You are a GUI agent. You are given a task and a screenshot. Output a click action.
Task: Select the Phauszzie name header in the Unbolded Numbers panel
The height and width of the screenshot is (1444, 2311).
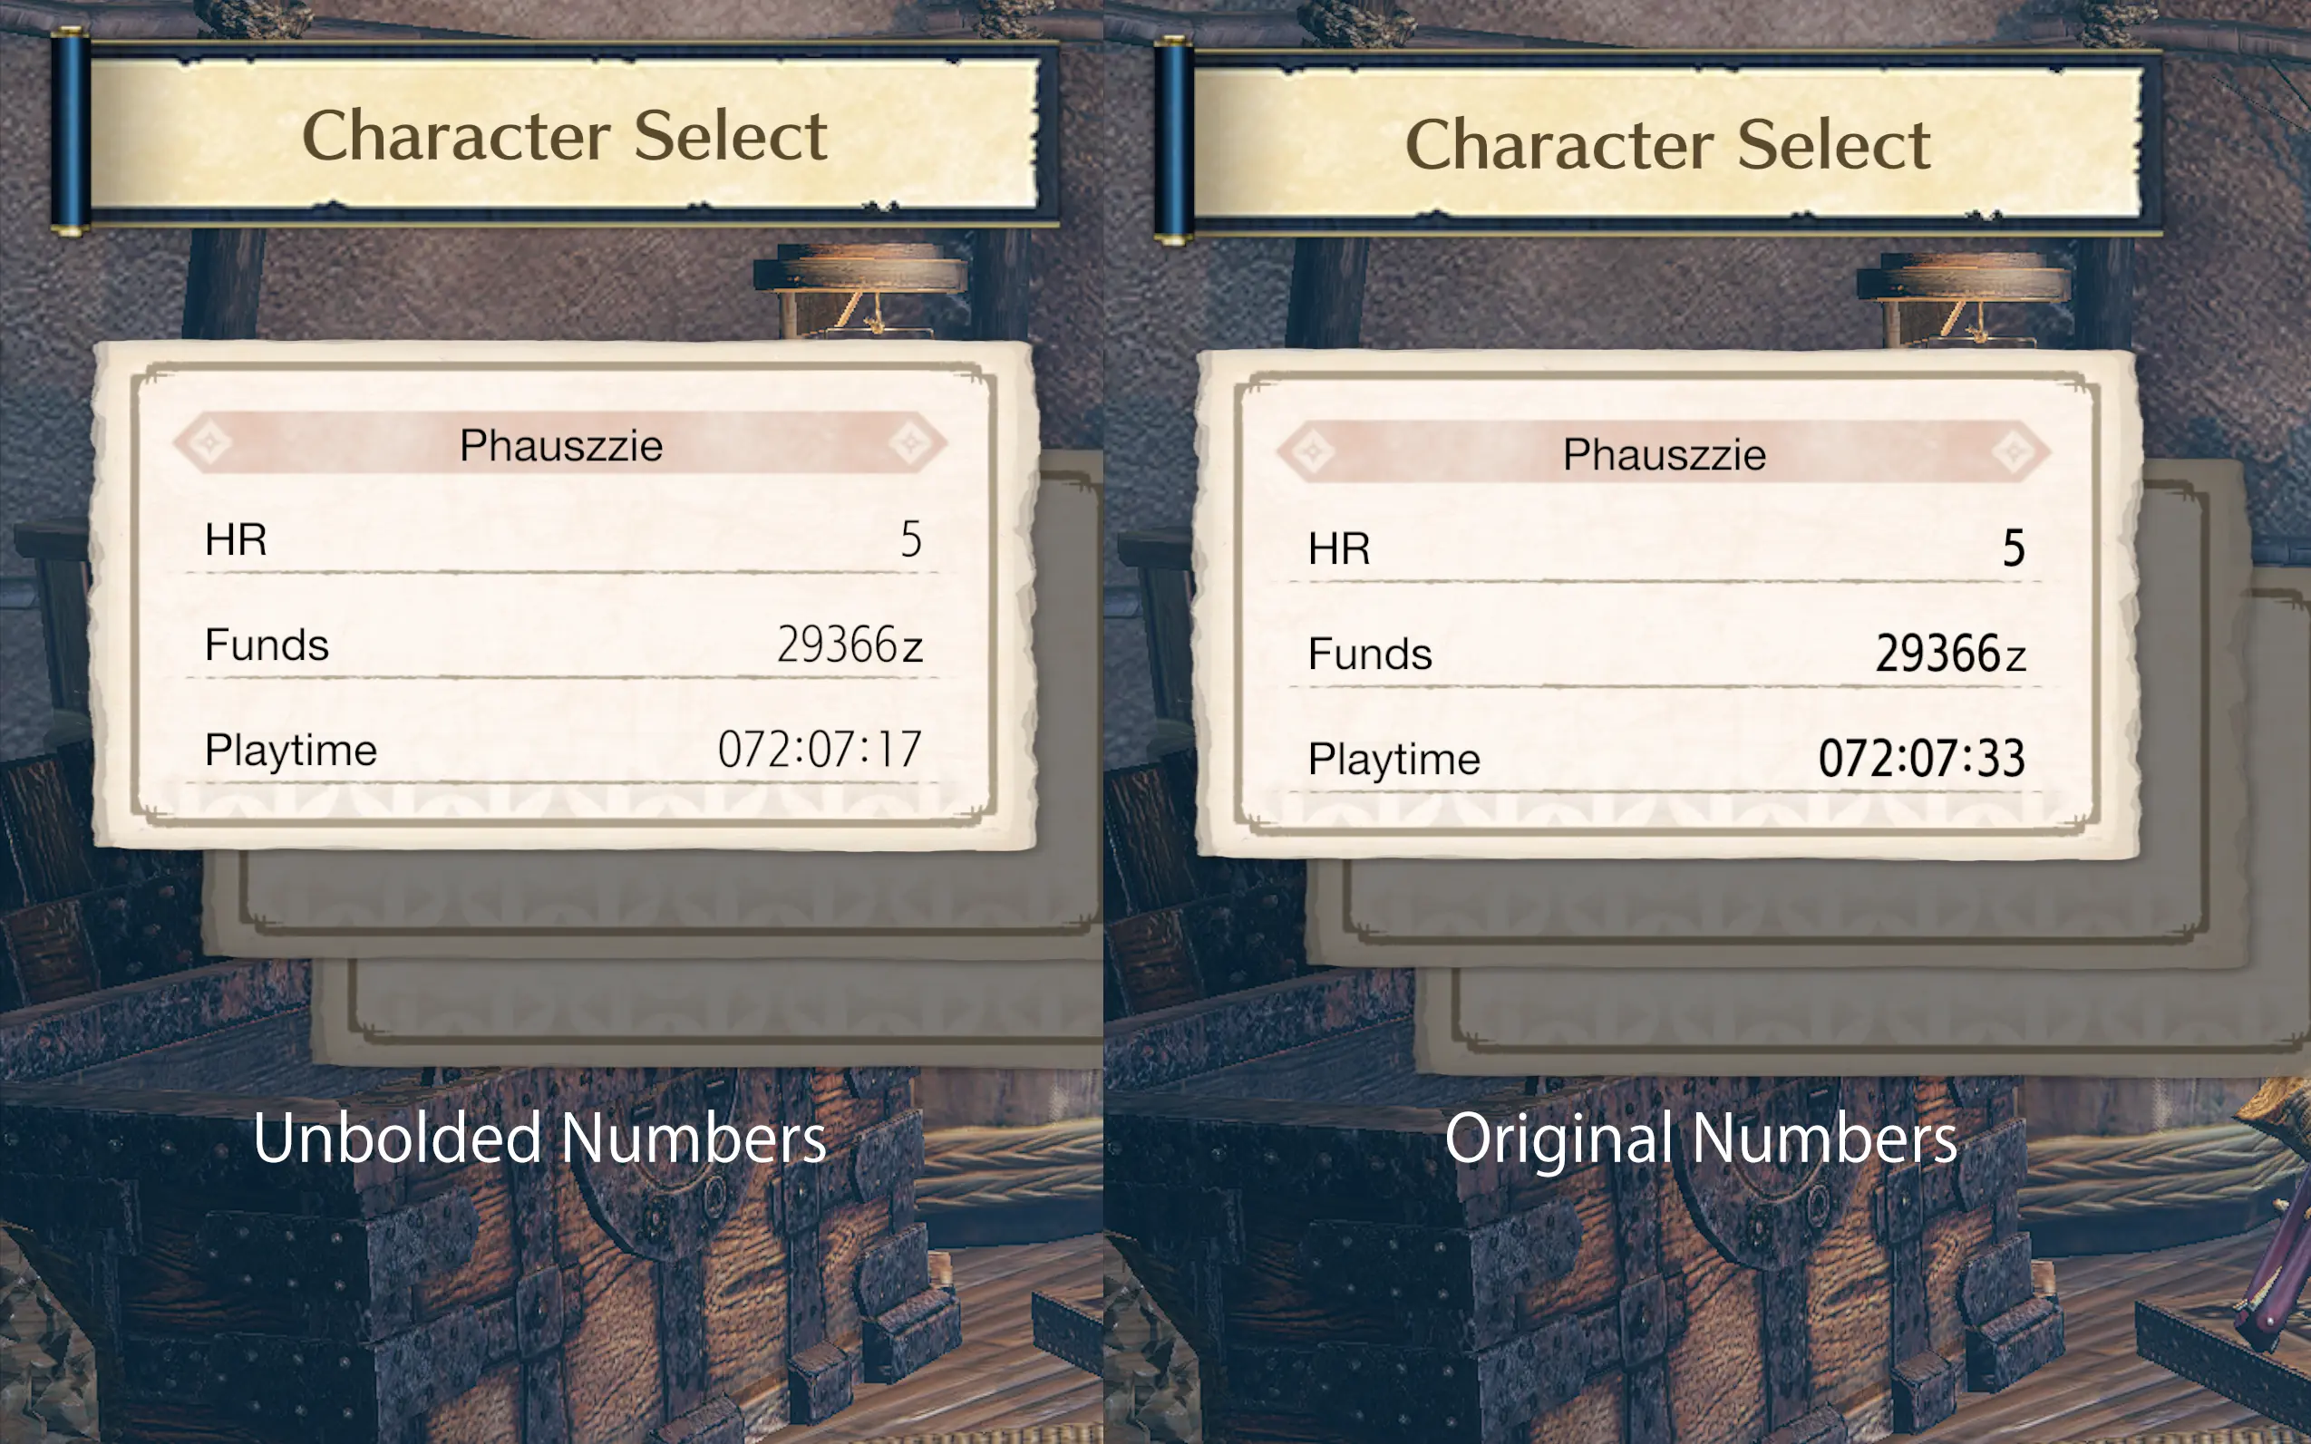point(560,445)
